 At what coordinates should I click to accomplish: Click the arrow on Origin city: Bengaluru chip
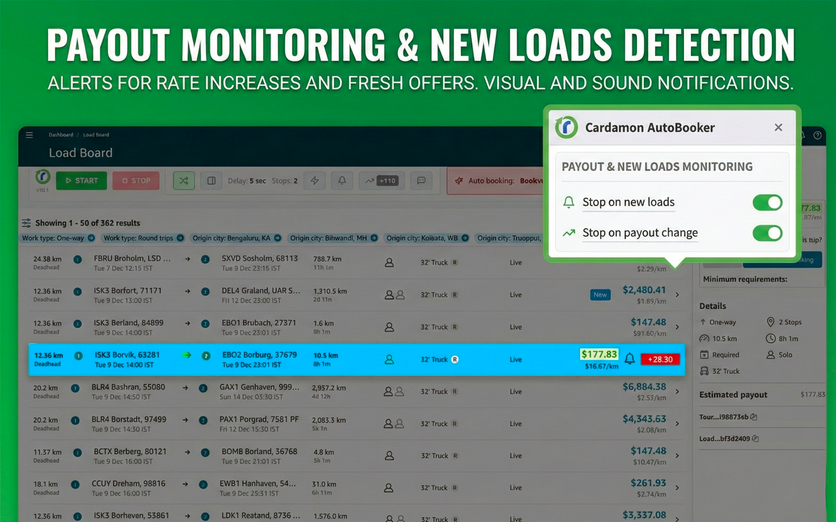[x=278, y=238]
